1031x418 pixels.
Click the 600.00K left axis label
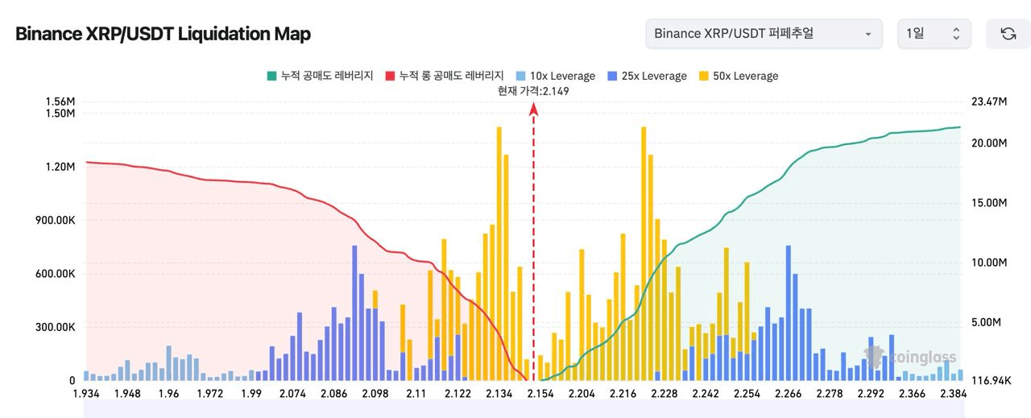56,274
